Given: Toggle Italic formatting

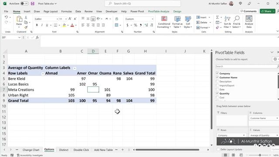Looking at the screenshot, I should coord(42,25).
